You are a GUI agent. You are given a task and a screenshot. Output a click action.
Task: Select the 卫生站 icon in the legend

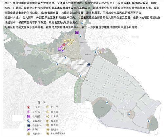pyautogui.click(x=29, y=112)
